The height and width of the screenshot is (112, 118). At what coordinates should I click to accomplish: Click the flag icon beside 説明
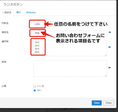click(x=110, y=68)
